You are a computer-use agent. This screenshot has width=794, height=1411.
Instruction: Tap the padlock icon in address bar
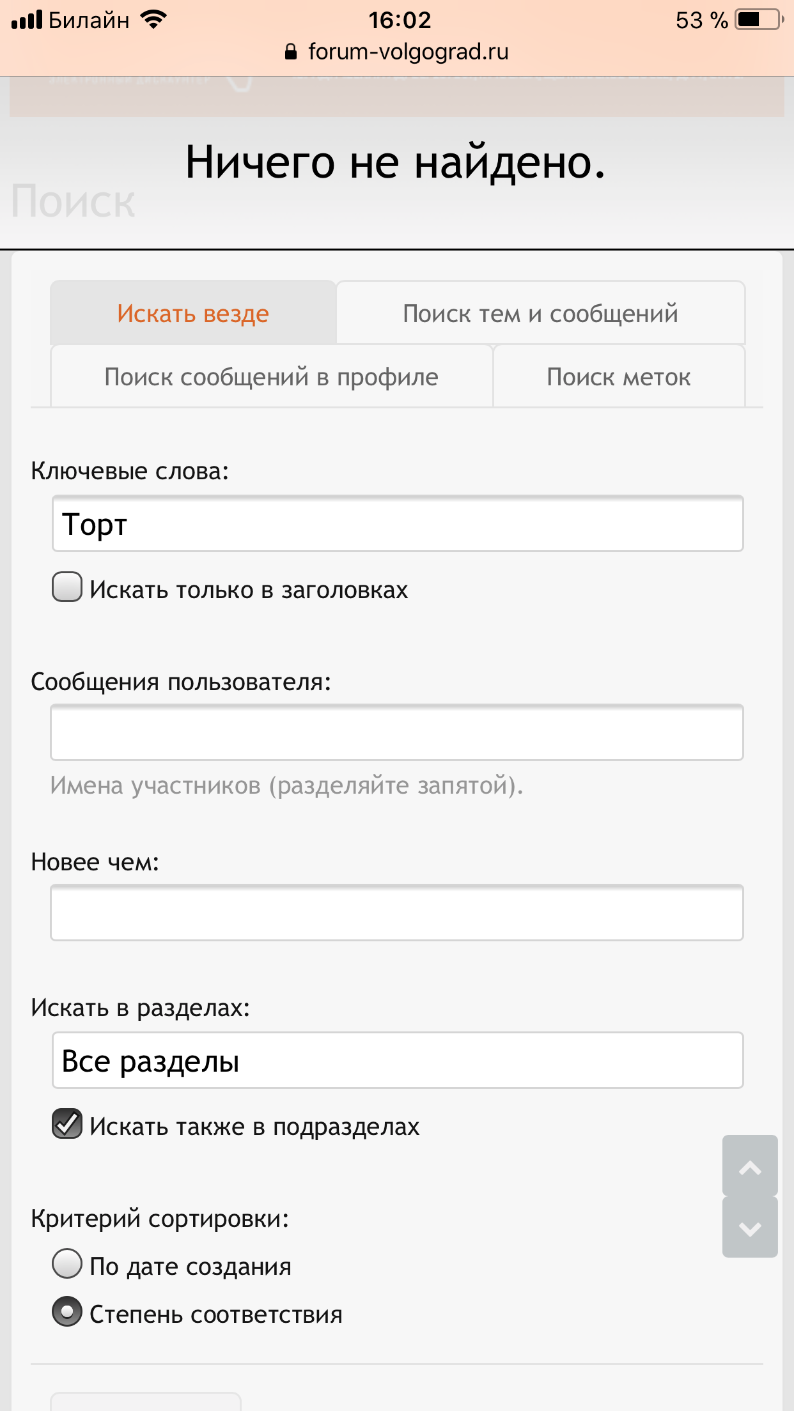pos(291,52)
